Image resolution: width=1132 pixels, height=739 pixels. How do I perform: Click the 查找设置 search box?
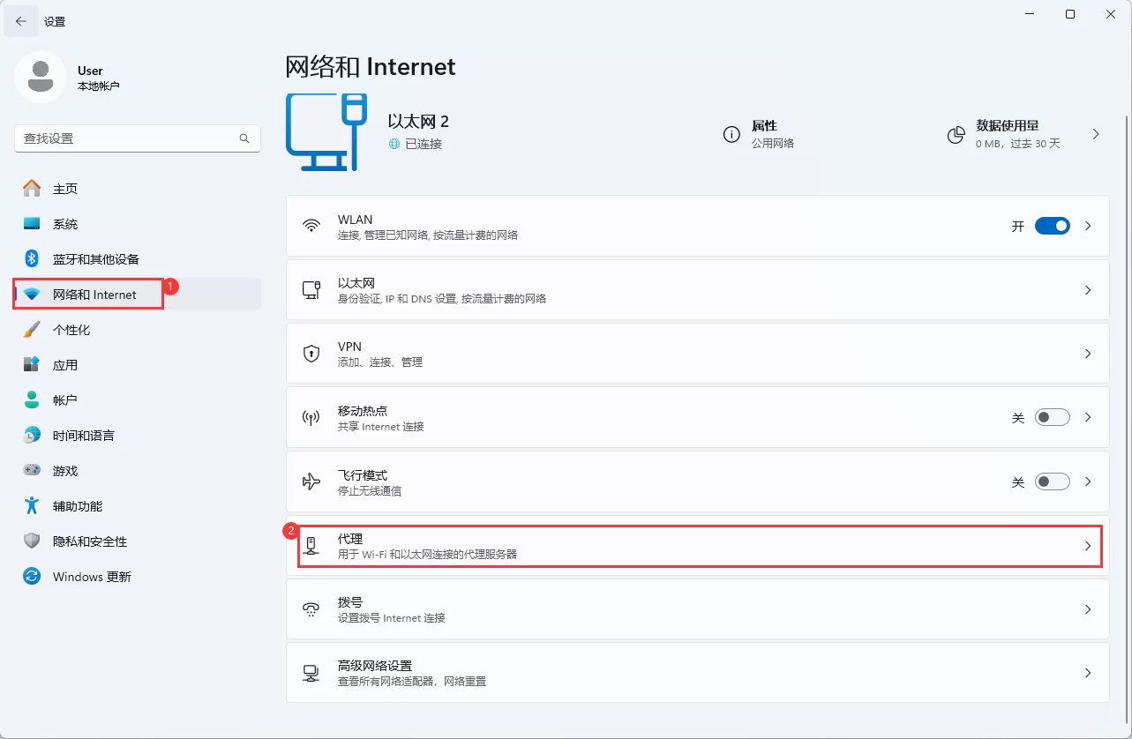click(137, 138)
